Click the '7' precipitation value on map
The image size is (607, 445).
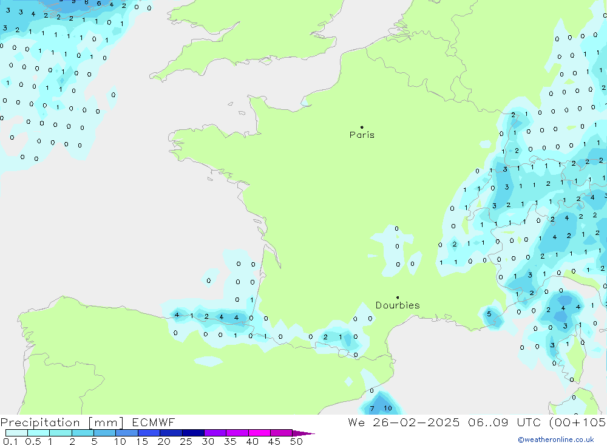[x=372, y=409]
